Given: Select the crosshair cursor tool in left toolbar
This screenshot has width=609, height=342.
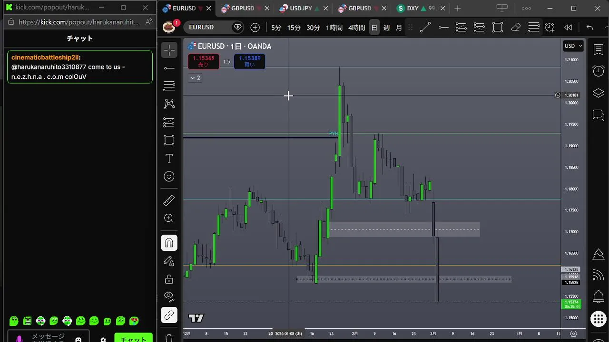Looking at the screenshot, I should 169,50.
